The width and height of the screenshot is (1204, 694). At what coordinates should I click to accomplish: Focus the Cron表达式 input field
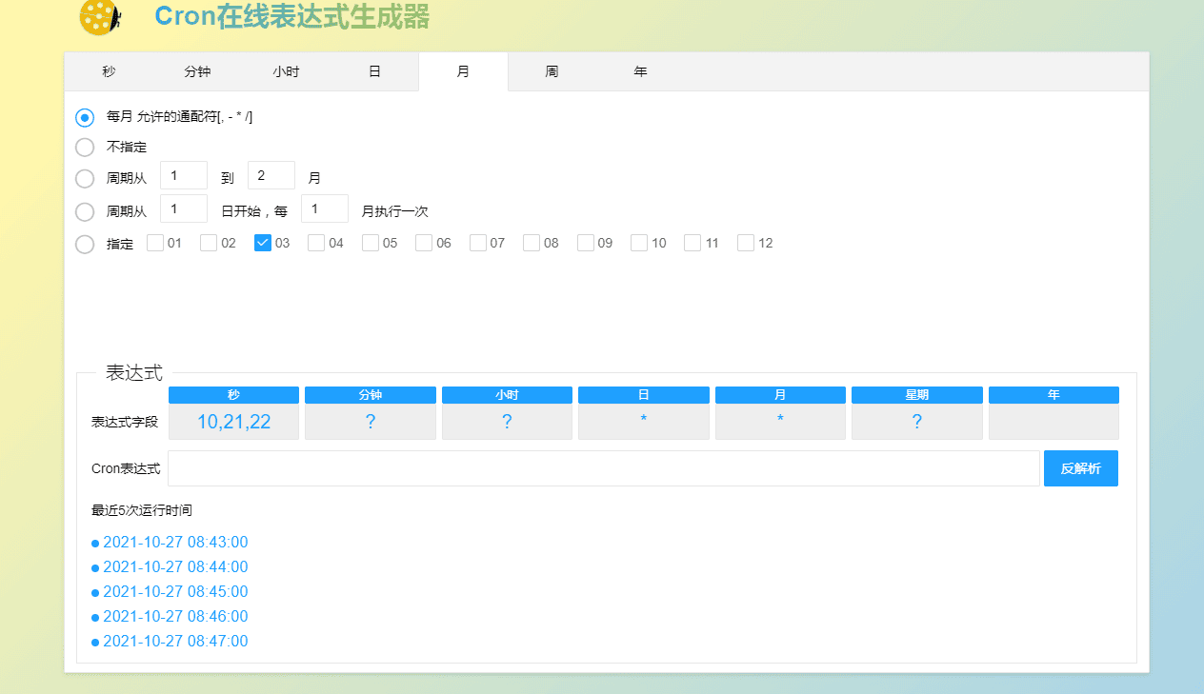point(603,468)
